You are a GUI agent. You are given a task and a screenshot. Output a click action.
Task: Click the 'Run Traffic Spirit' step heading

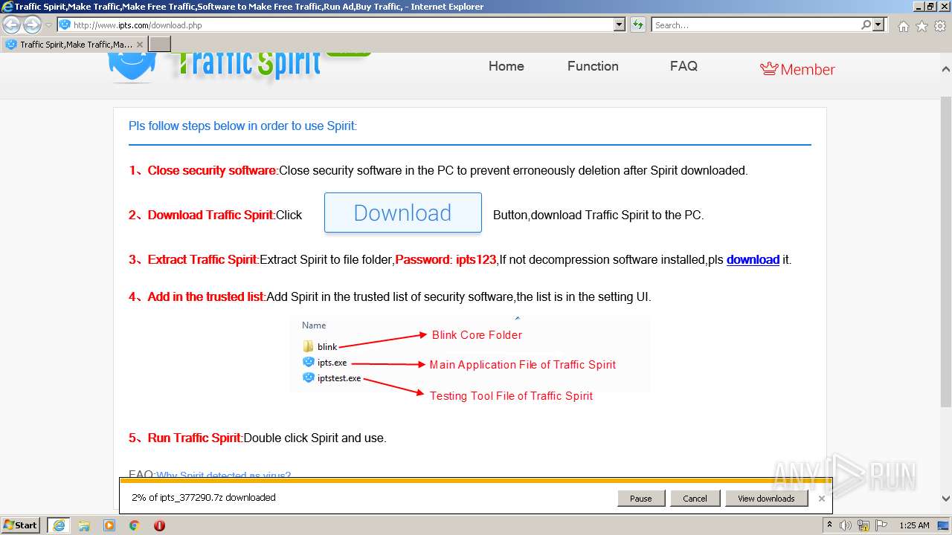tap(194, 438)
